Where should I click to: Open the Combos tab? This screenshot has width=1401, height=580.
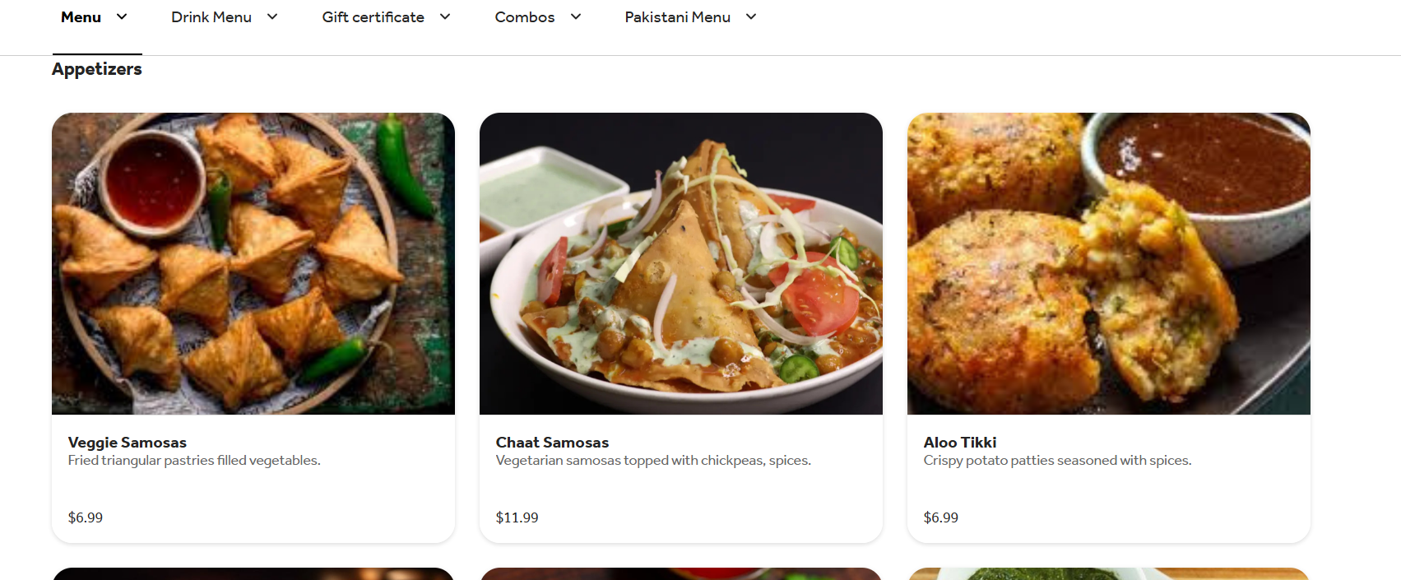coord(524,16)
